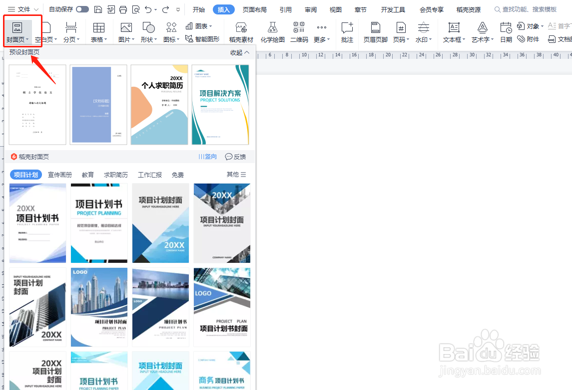
Task: Choose the 硕士学位论文 preset cover
Action: [x=37, y=105]
